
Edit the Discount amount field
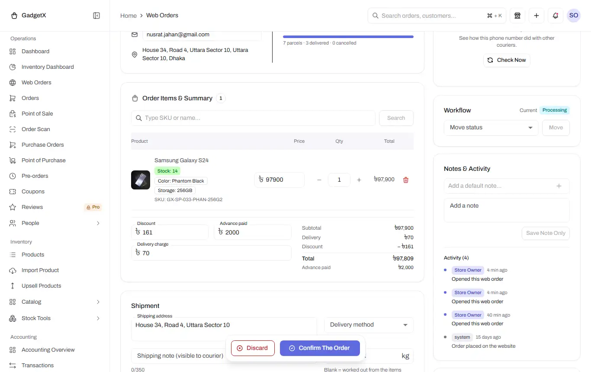[170, 232]
